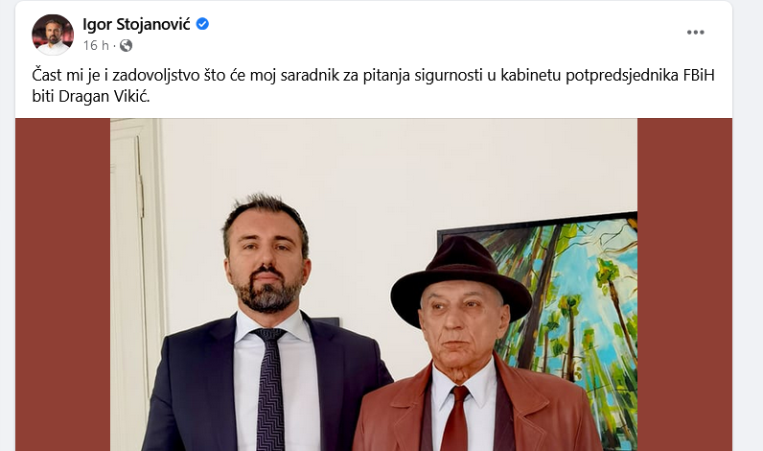Open the three-dot post options menu

point(695,32)
